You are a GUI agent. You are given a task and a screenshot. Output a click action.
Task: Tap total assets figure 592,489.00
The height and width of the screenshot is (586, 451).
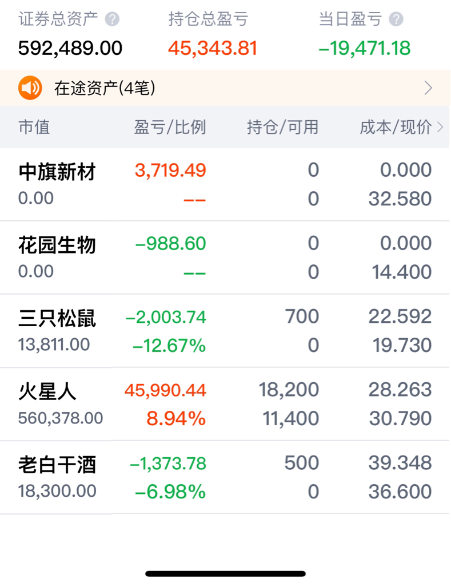coord(70,49)
